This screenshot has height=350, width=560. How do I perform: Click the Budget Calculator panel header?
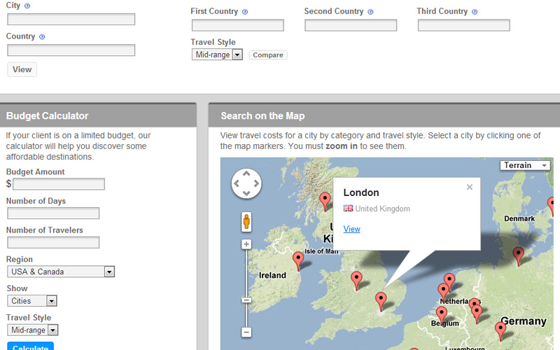pos(98,115)
